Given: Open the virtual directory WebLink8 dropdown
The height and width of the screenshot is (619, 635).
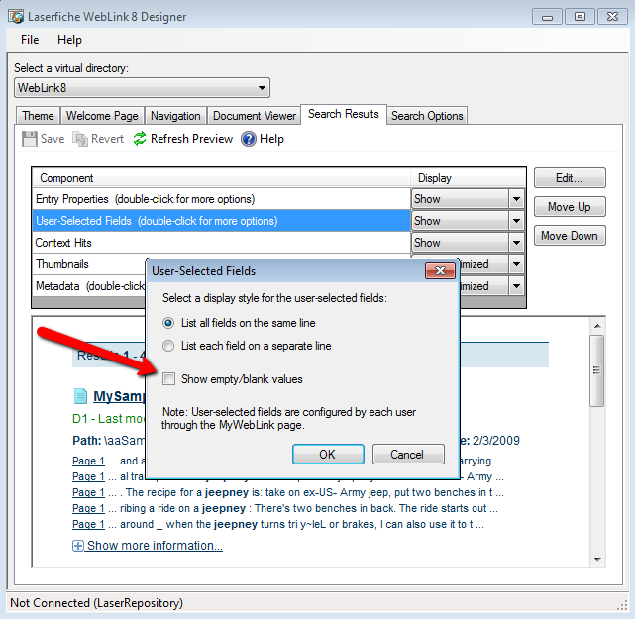Looking at the screenshot, I should click(142, 88).
